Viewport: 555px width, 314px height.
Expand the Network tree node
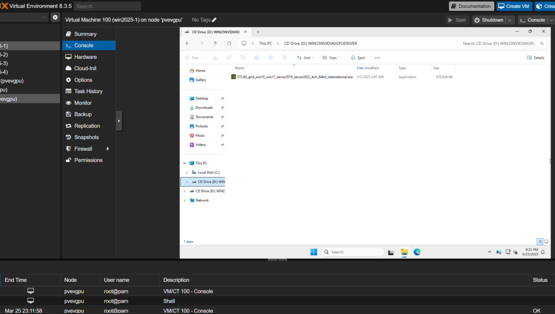click(185, 200)
